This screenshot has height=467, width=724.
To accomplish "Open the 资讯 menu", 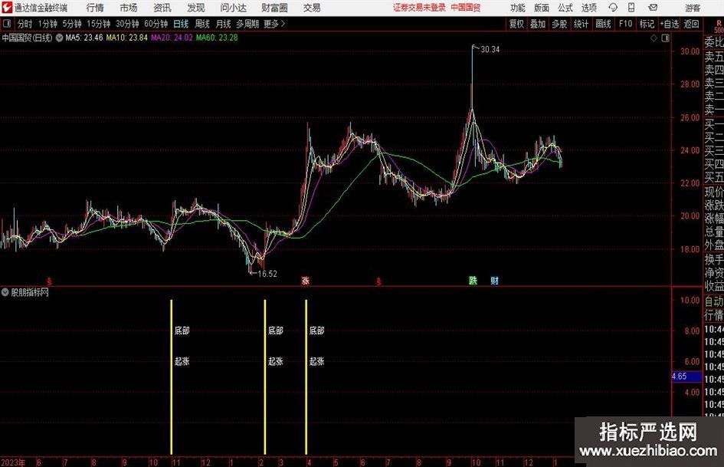I will 162,8.
